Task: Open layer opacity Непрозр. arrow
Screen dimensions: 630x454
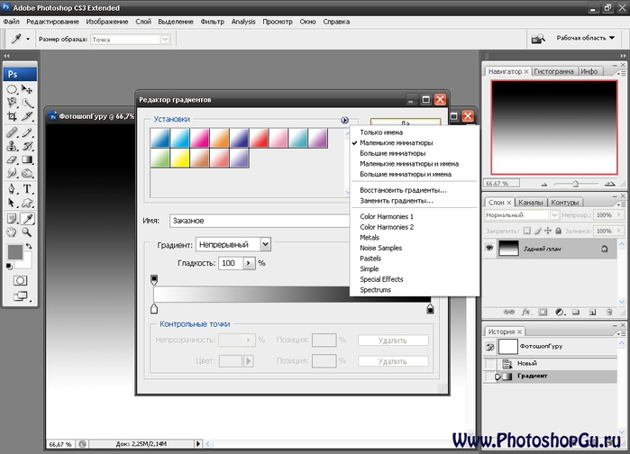Action: 619,215
